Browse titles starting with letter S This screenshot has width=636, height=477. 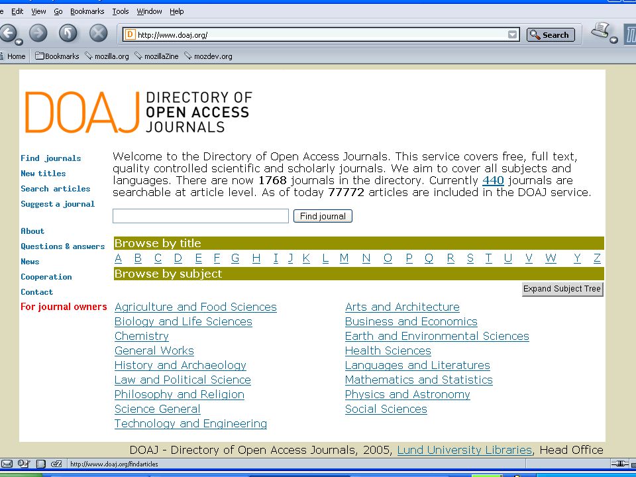pyautogui.click(x=470, y=258)
